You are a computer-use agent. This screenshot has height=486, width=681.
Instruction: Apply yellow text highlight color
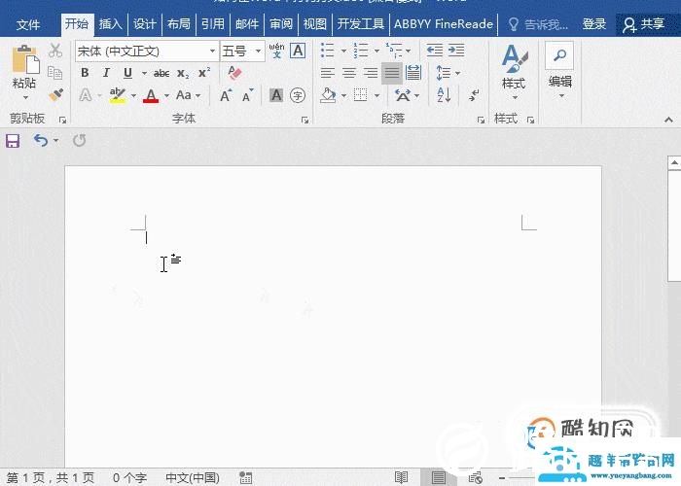(118, 95)
